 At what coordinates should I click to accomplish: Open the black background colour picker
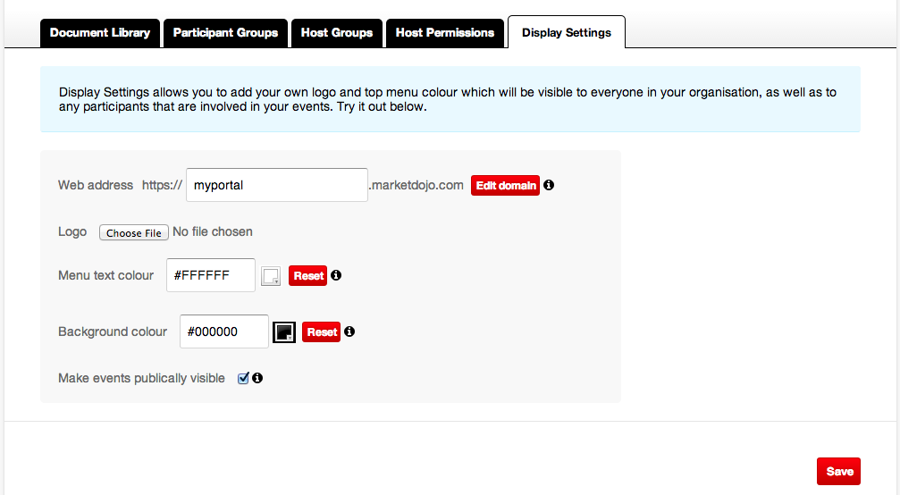284,332
